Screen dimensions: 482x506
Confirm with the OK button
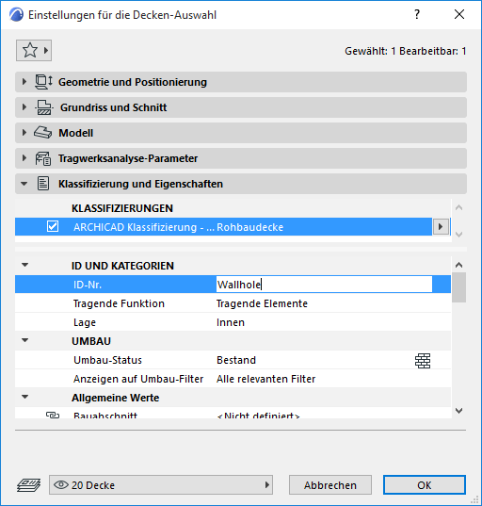tap(425, 484)
